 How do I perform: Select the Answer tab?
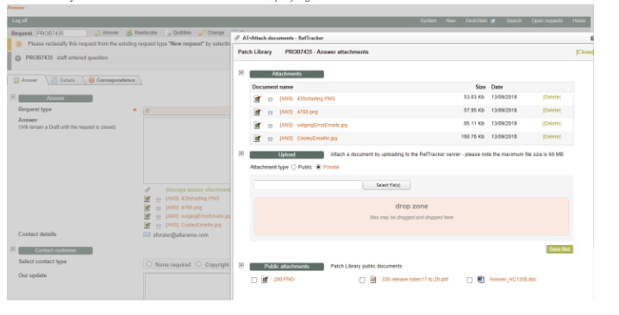(x=26, y=80)
